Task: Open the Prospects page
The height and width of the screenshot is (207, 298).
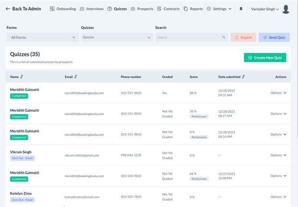Action: tap(142, 9)
